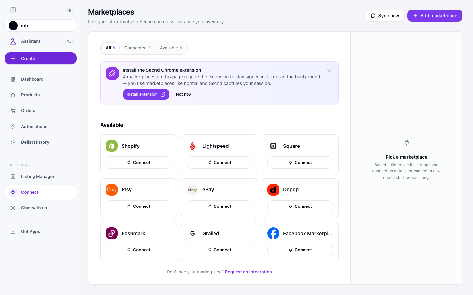Connect the Etsy marketplace

point(139,206)
